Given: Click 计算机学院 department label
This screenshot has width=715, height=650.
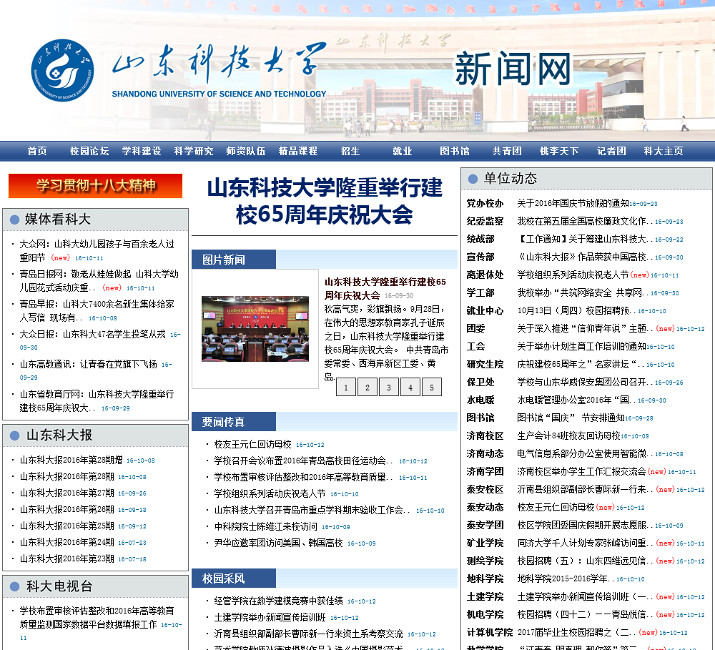Looking at the screenshot, I should 490,632.
